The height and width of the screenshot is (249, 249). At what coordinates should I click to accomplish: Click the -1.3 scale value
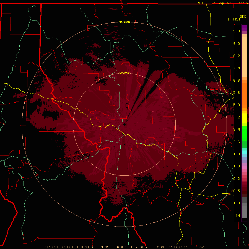tap(235, 203)
